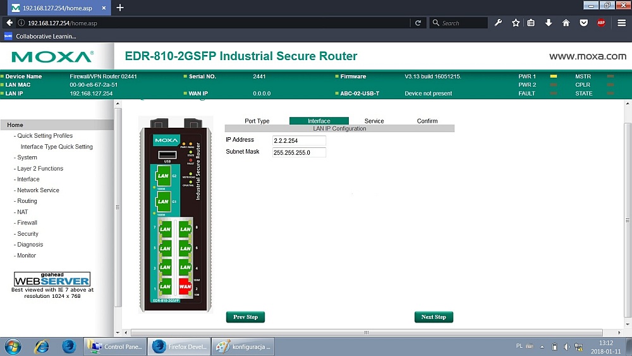
Task: Reload the page with the refresh icon
Action: (x=418, y=23)
